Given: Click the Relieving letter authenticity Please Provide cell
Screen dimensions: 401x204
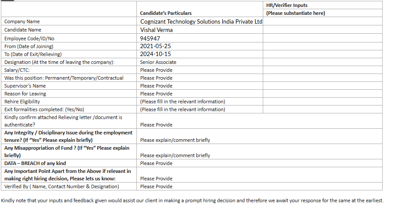Looking at the screenshot, I should [x=156, y=125].
